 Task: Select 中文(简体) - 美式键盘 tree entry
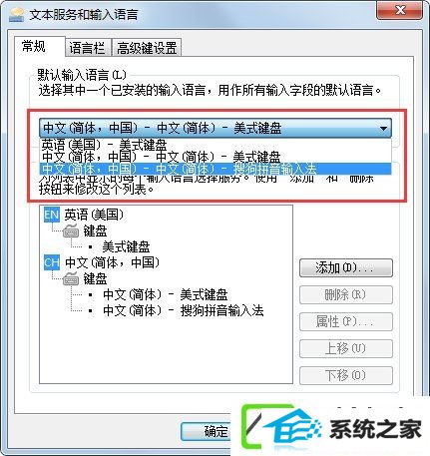pos(166,294)
